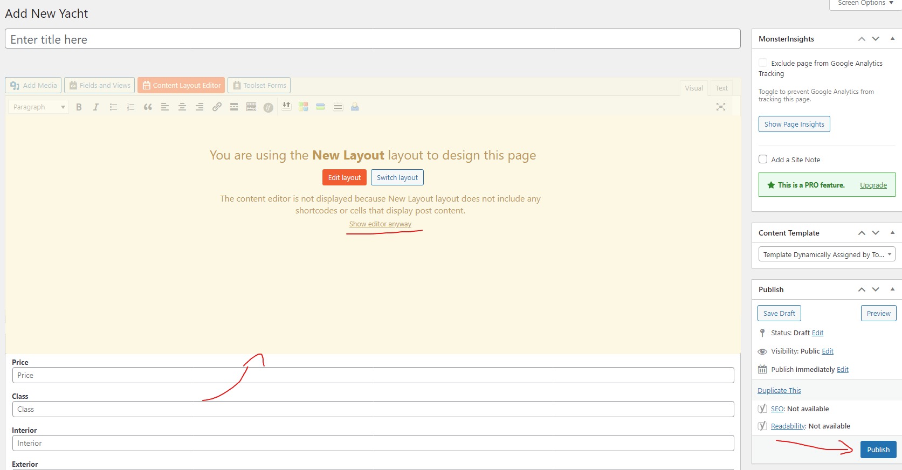Click the green and blue bars icon

click(321, 107)
